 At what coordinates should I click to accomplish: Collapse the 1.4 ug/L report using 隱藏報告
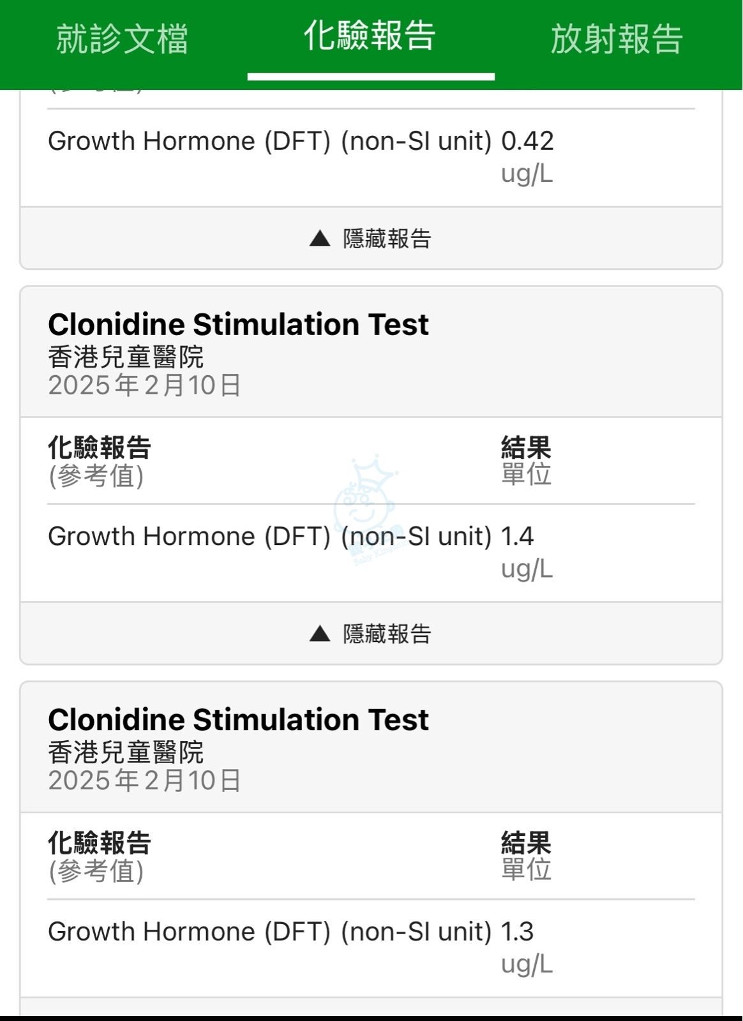[x=371, y=633]
